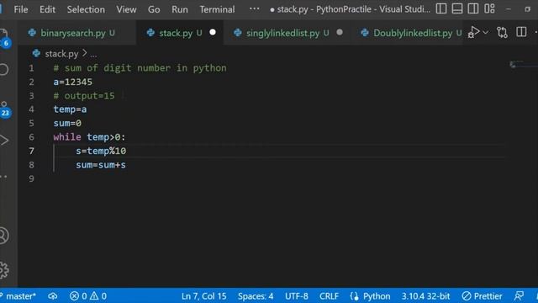Image resolution: width=538 pixels, height=303 pixels.
Task: Open the File menu
Action: [x=21, y=9]
